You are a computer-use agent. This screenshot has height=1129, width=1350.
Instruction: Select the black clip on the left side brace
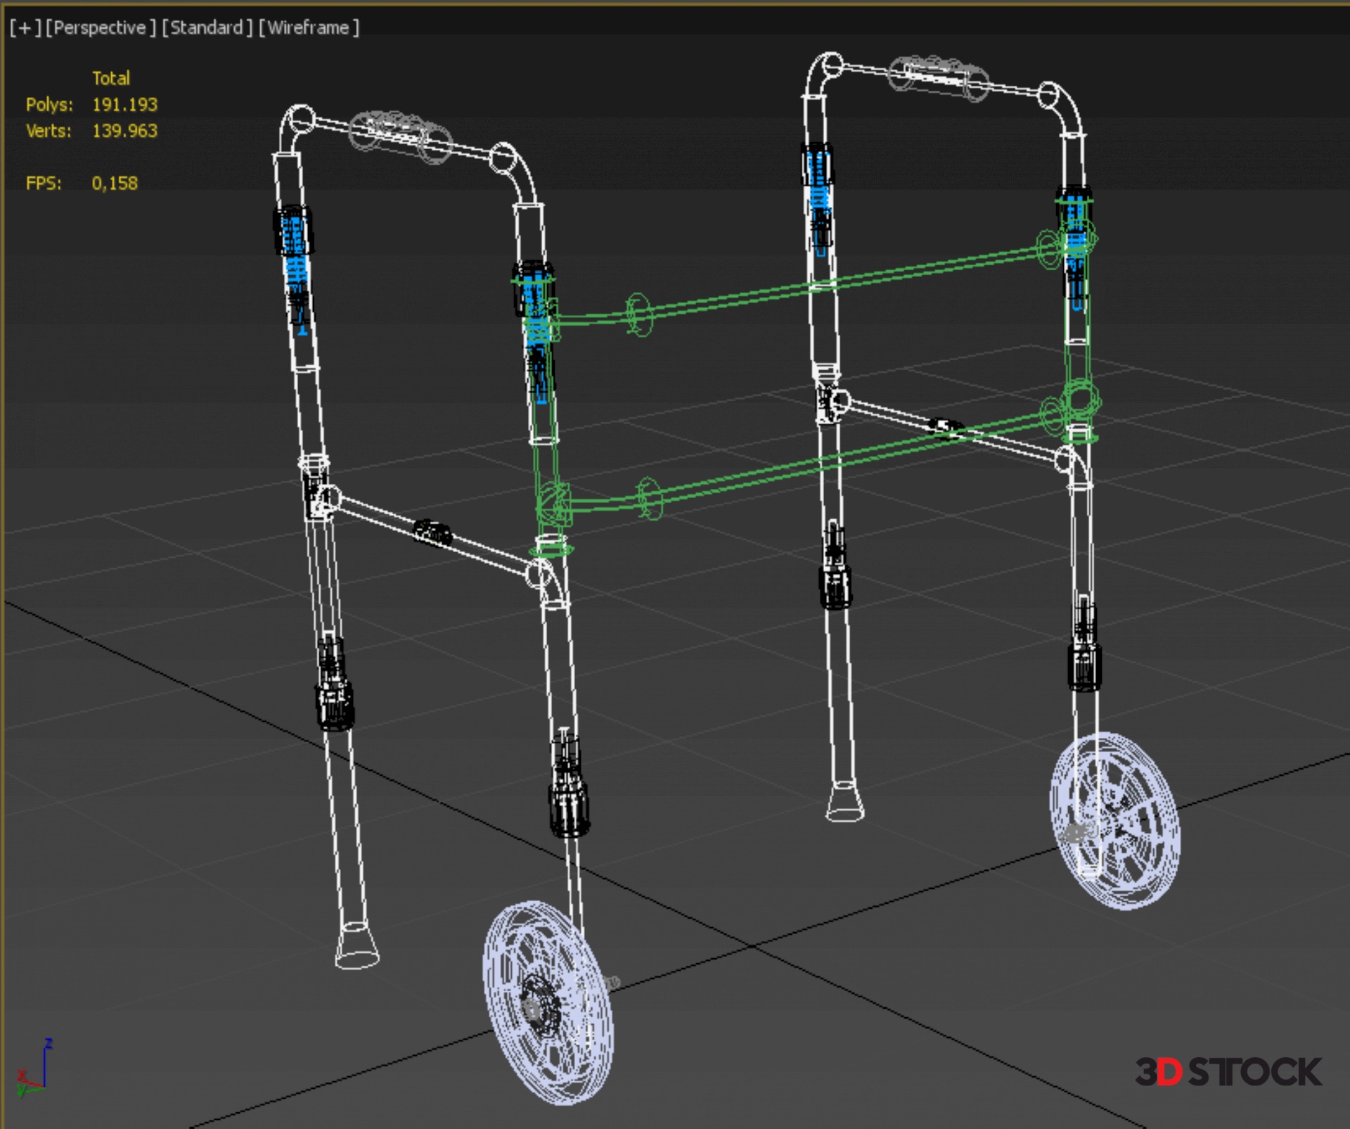coord(432,532)
